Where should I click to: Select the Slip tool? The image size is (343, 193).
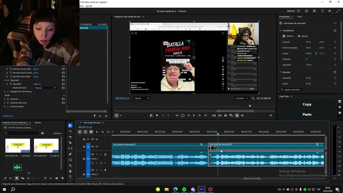click(x=70, y=149)
